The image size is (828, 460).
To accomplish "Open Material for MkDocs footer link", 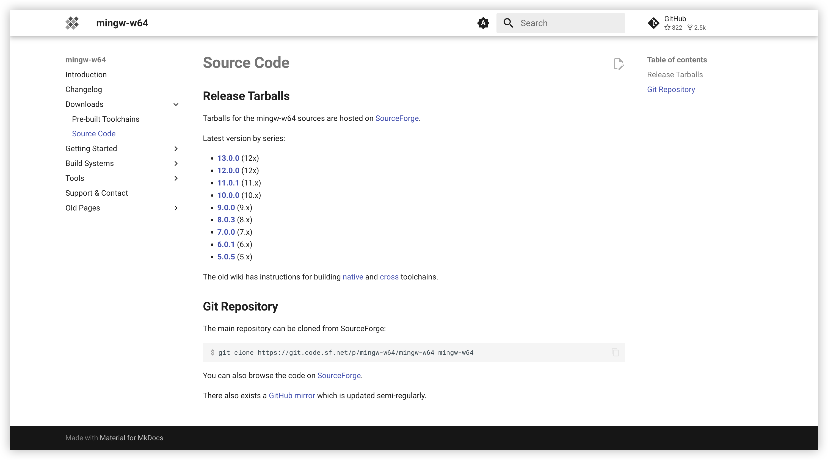I will tap(131, 438).
